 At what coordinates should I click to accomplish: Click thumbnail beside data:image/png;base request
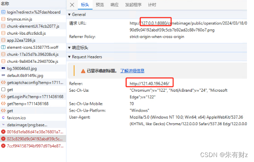pyautogui.click(x=3, y=125)
